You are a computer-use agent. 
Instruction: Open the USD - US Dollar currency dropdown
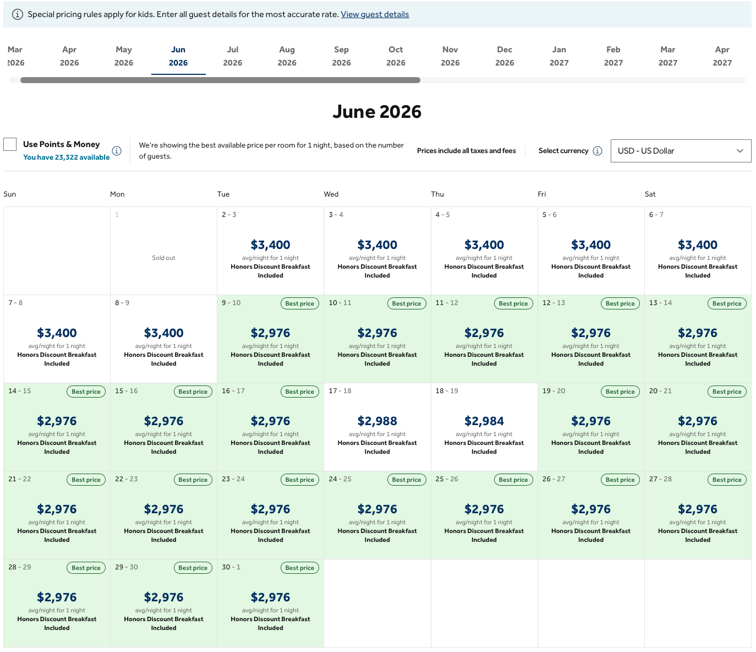(680, 151)
